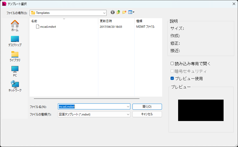Viewport: 238px width, 147px height.
Task: Select the mcad.mdwt file name
Action: coord(48,27)
